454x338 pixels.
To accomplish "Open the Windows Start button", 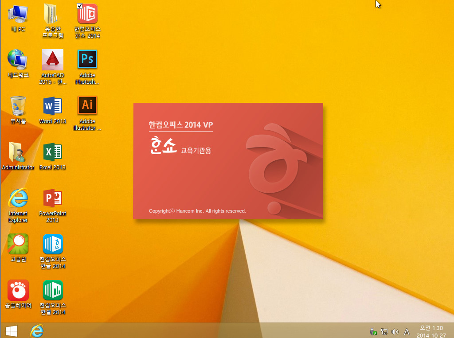I will pos(12,331).
